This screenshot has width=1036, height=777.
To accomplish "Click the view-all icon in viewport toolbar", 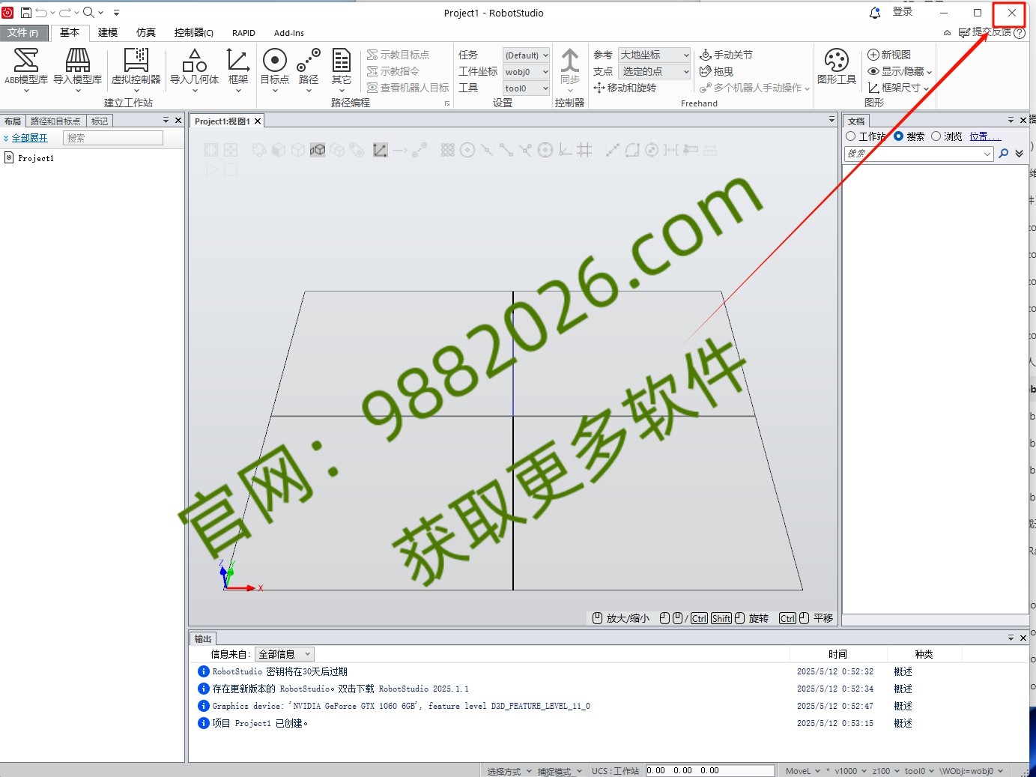I will [211, 150].
